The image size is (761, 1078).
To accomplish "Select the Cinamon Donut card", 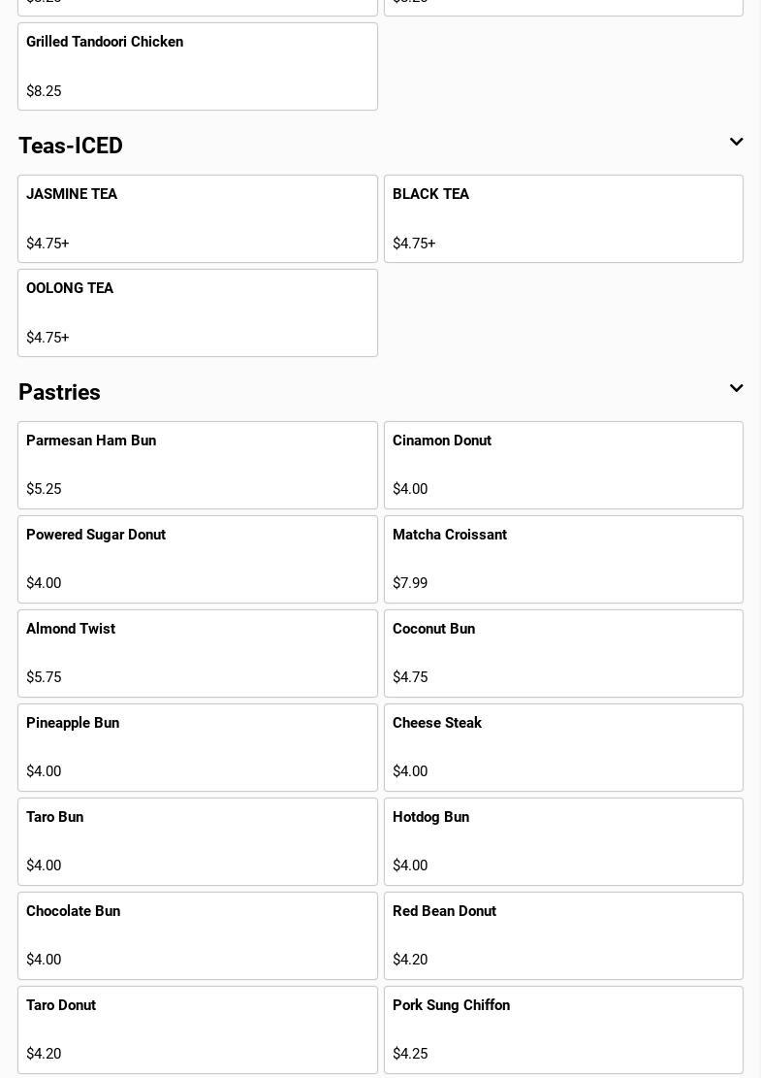I will point(563,465).
